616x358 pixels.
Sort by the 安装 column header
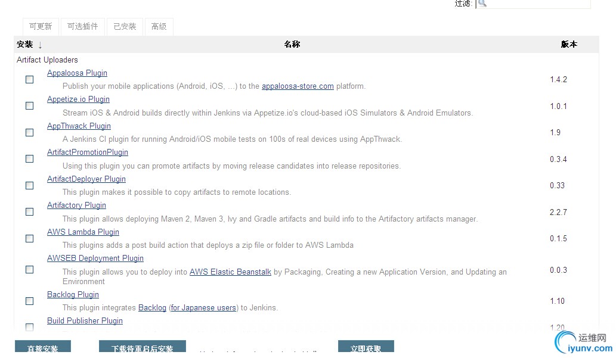(x=25, y=44)
